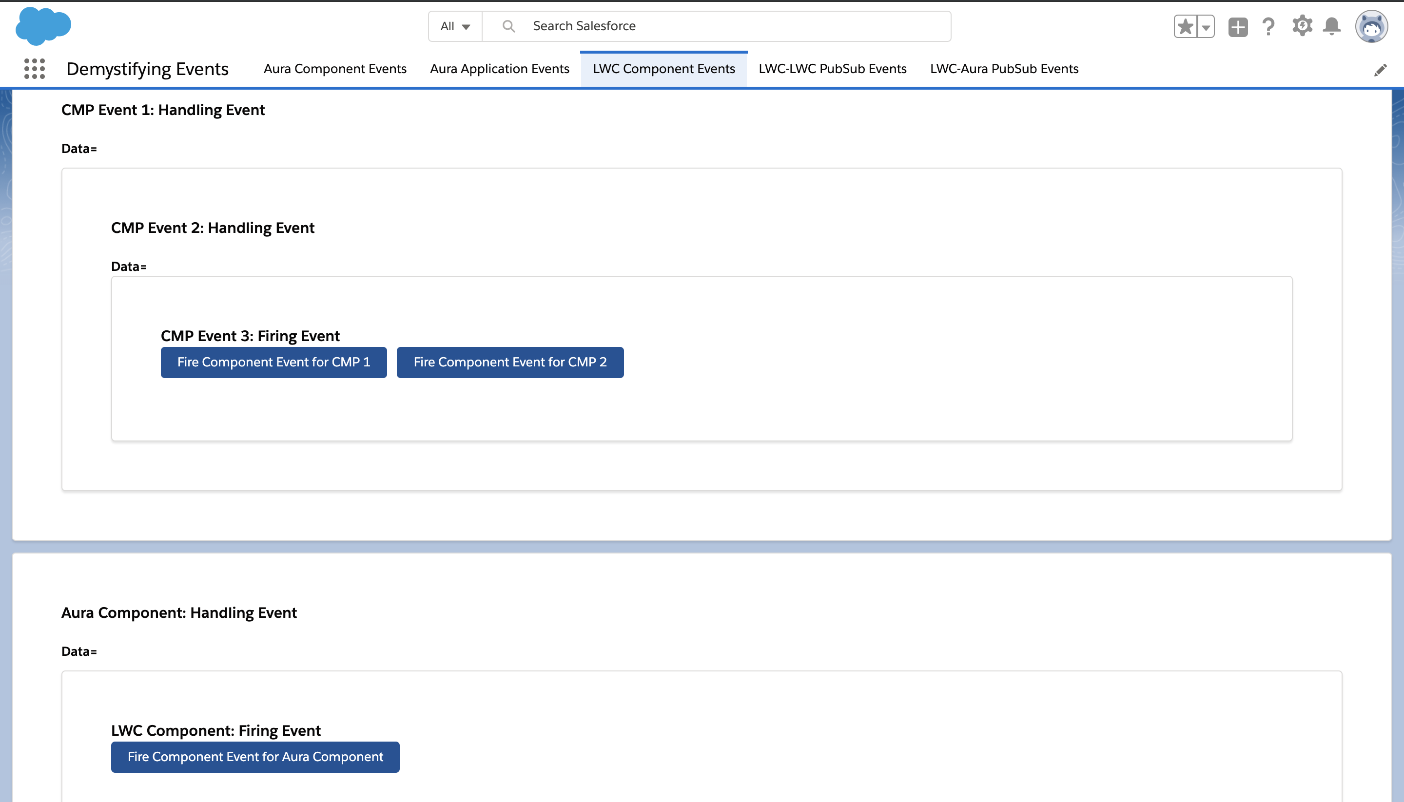Open the LWC-LWC PubSub Events tab

click(832, 69)
